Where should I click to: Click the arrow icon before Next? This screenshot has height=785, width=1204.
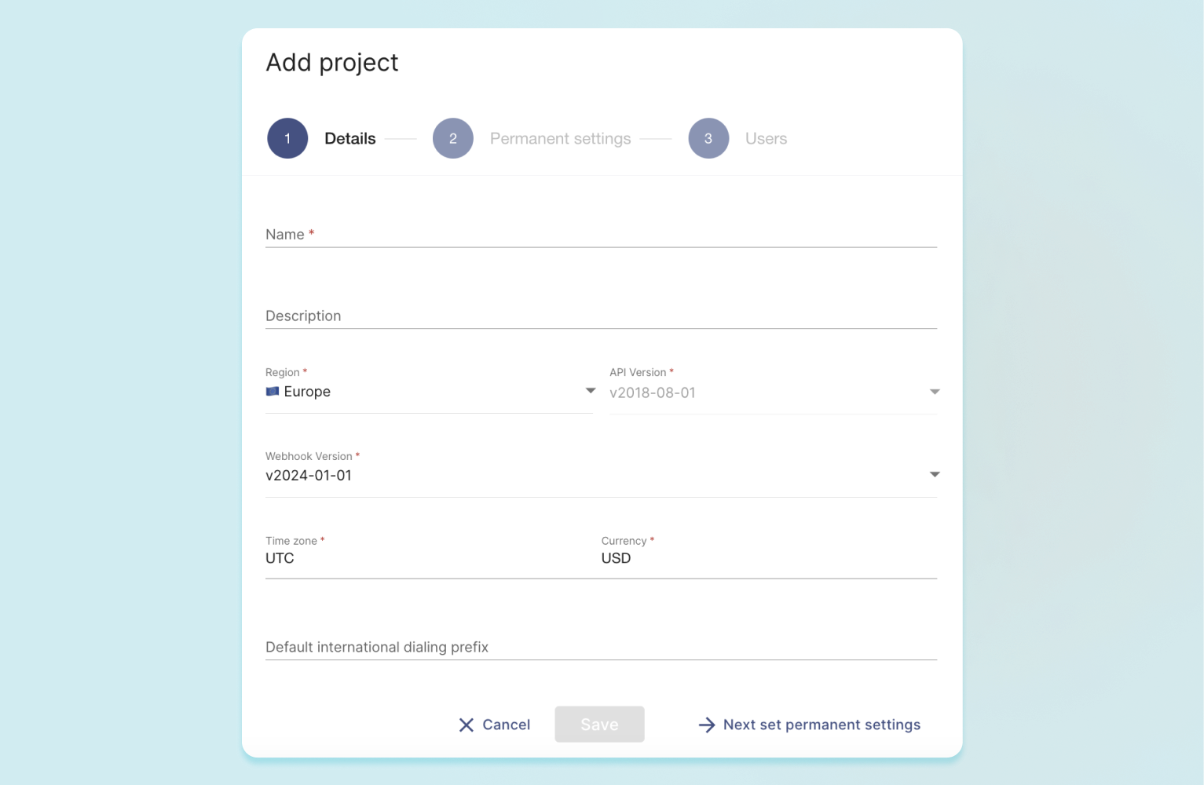tap(707, 725)
